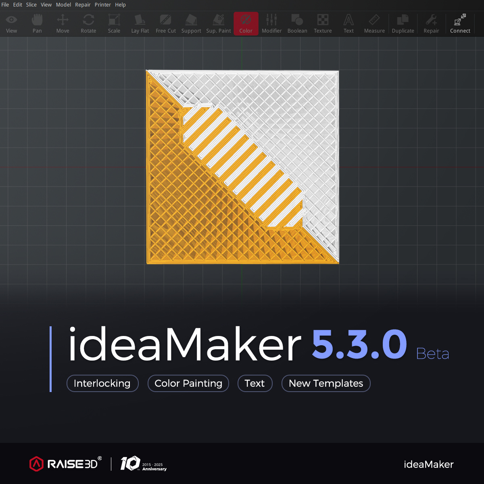
Task: Open the Repair menu in menu bar
Action: click(x=83, y=5)
